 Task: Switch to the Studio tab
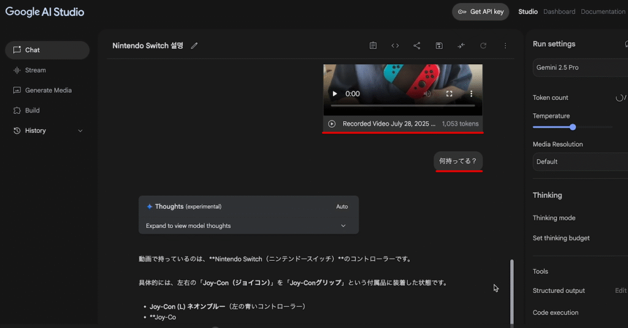[x=527, y=12]
